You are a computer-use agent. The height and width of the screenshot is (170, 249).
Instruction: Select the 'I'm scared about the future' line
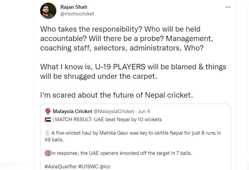click(116, 95)
